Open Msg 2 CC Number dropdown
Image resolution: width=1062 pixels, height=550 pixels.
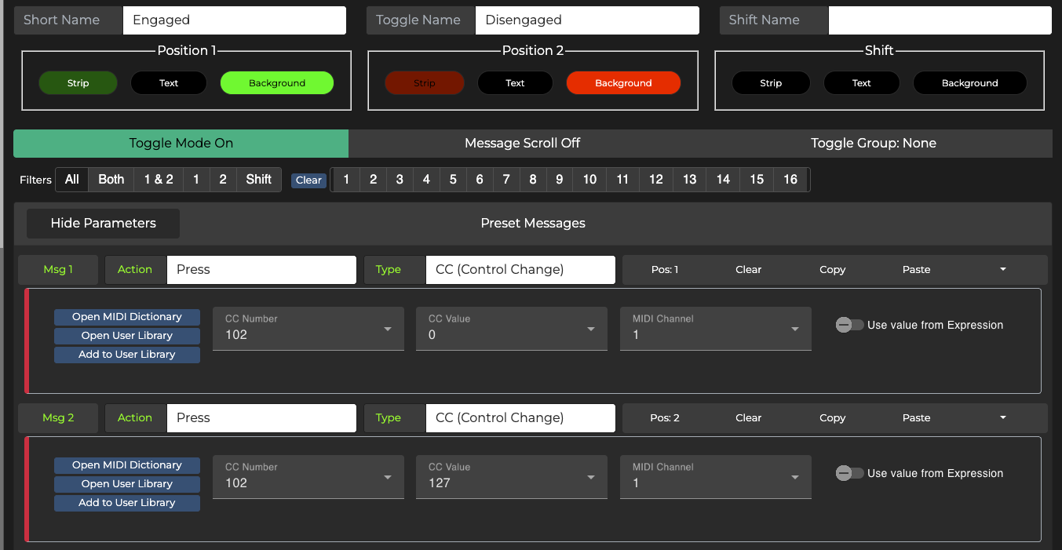pos(308,477)
